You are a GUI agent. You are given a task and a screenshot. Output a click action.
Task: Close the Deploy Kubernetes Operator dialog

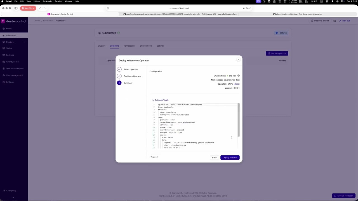click(238, 60)
